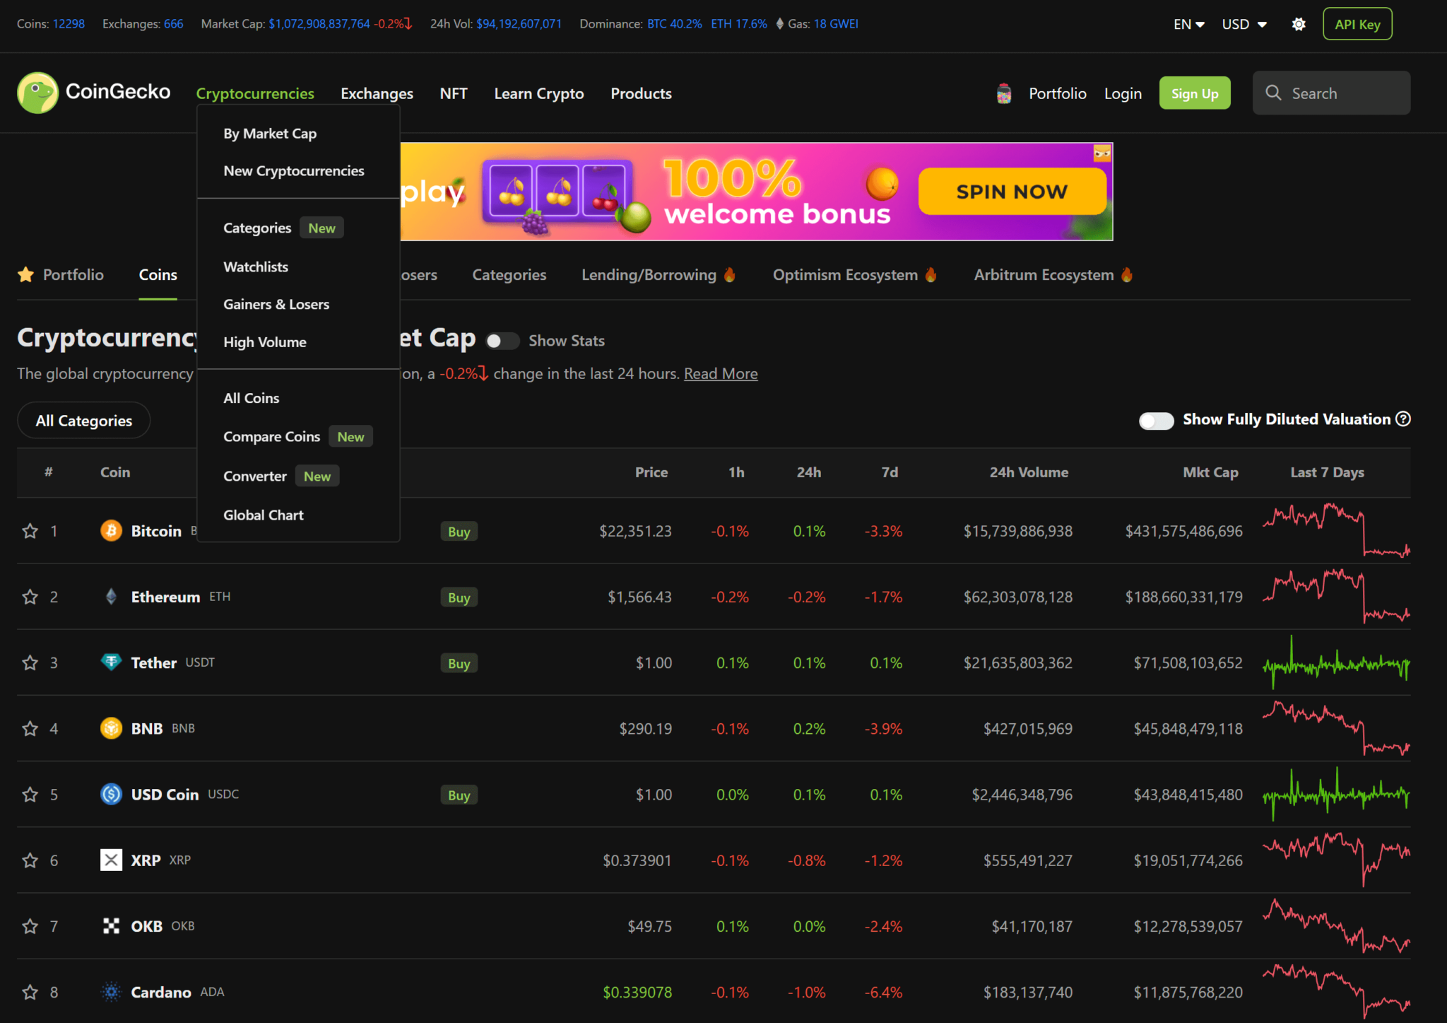Screen dimensions: 1447x1023
Task: Select By Market Cap menu entry
Action: (x=270, y=134)
